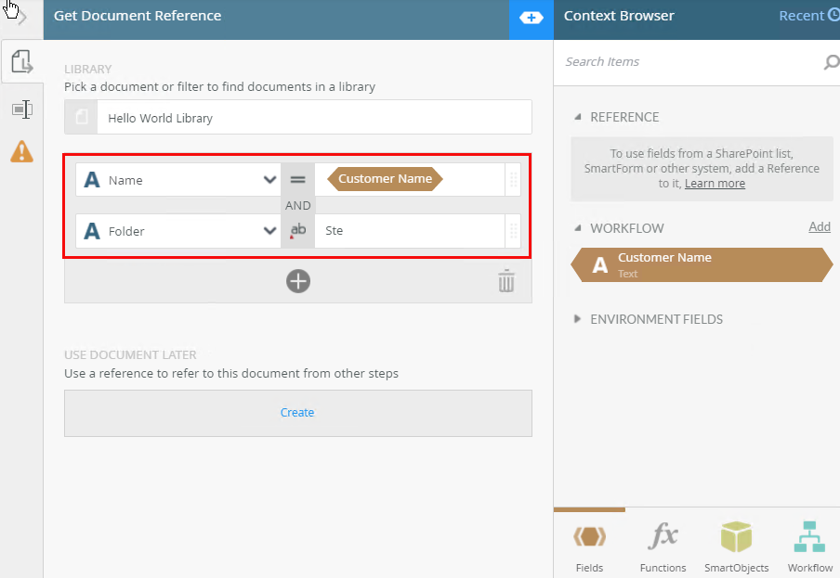Open the properties side tab icon
Screen dimensions: 840x578
[x=21, y=109]
